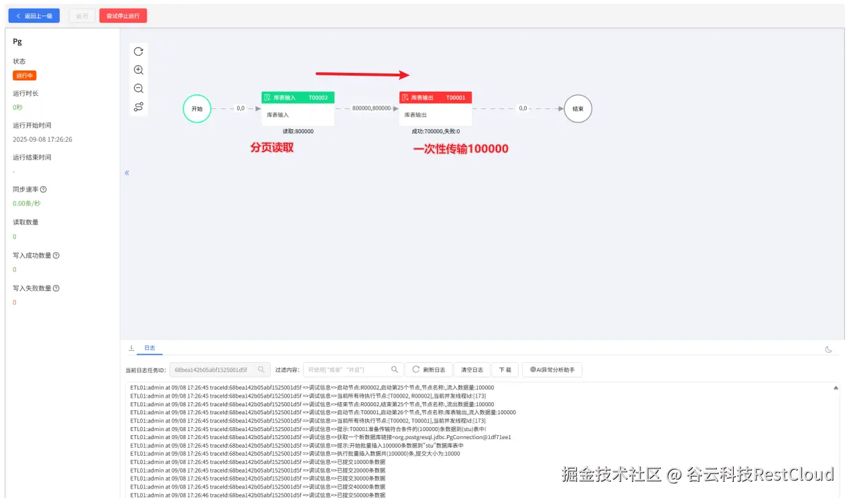The height and width of the screenshot is (498, 849).
Task: Click the help icon beside 写入失败数量
Action: pos(56,288)
